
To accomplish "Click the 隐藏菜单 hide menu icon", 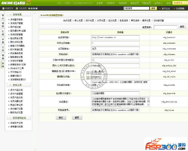I will tap(3, 8).
